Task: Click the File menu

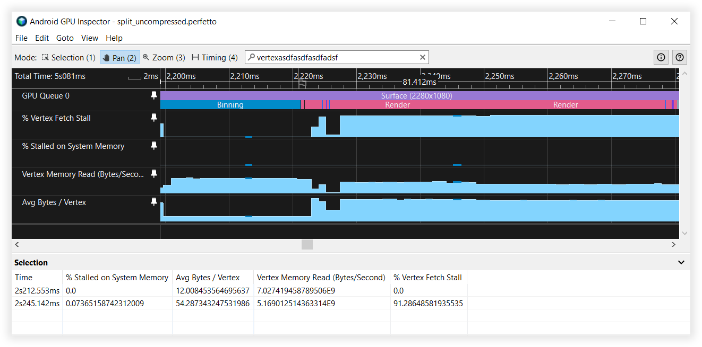Action: (21, 38)
